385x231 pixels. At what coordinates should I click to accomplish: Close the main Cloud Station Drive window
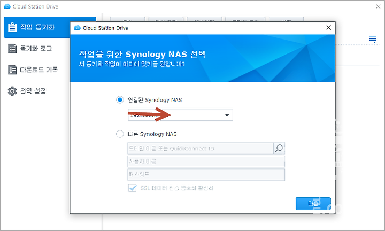click(x=378, y=6)
